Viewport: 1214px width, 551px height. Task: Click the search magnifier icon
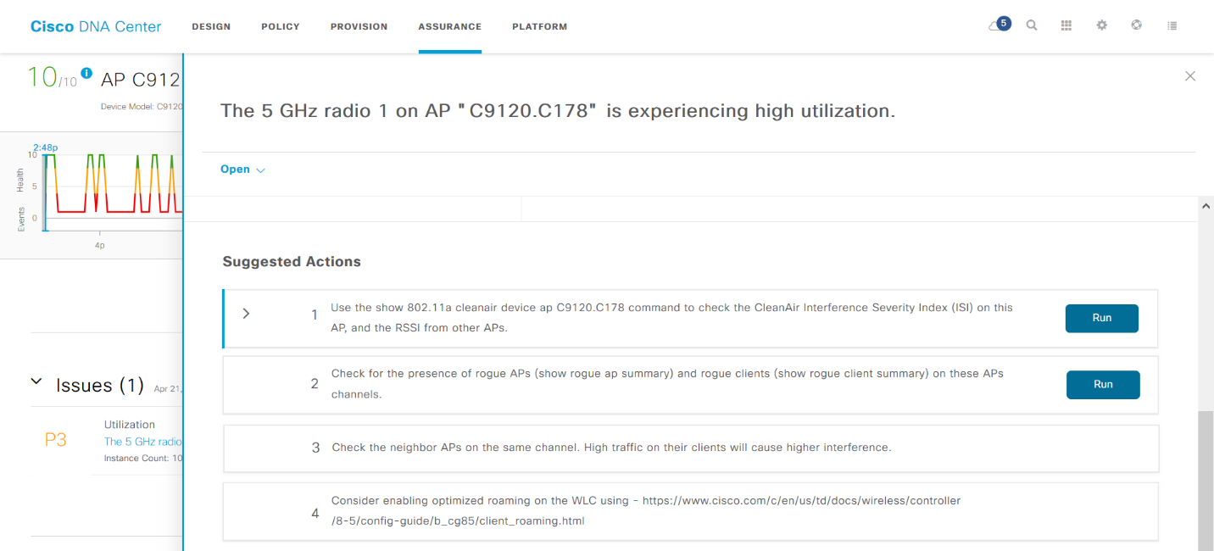[1032, 25]
